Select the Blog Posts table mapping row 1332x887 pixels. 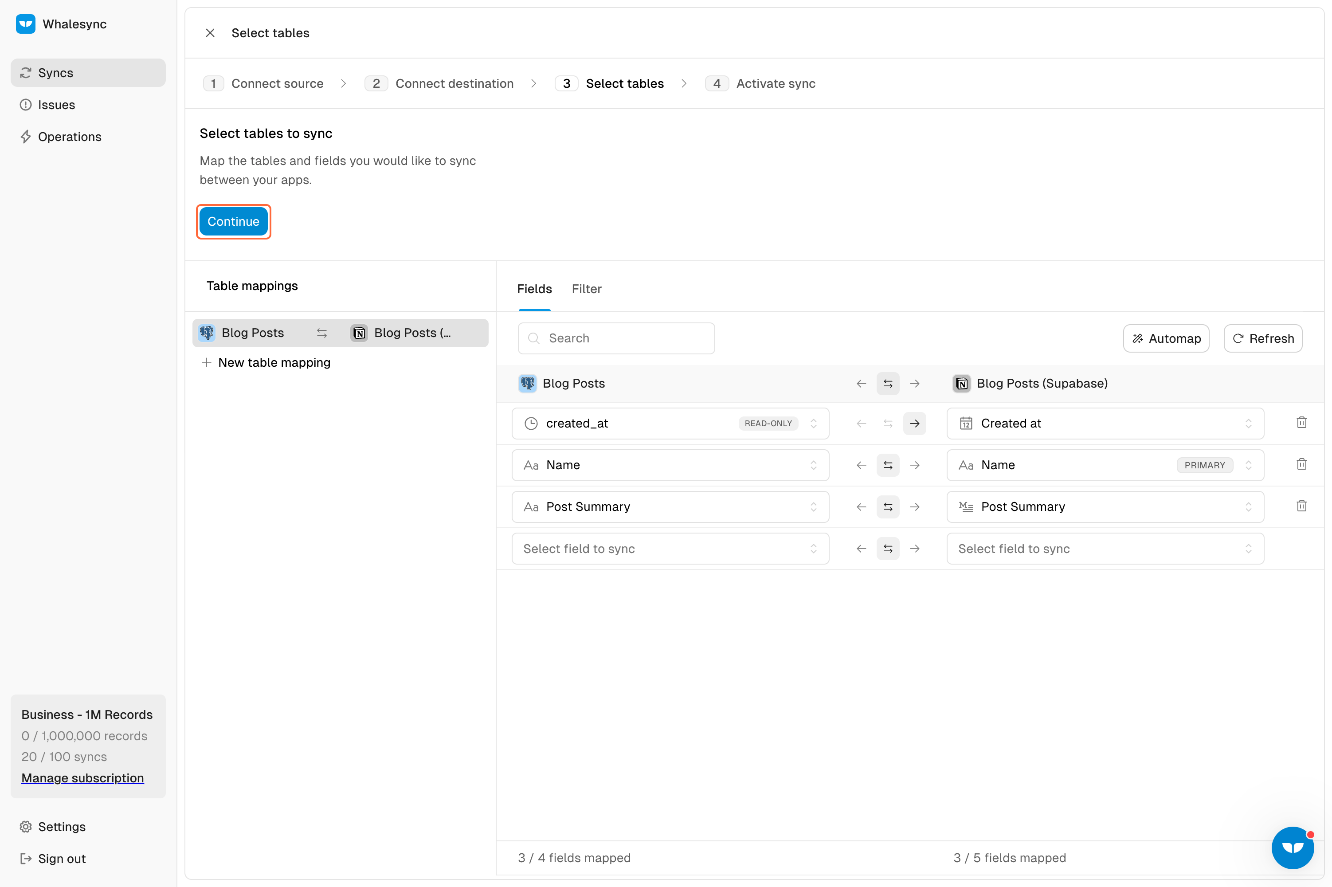[341, 333]
